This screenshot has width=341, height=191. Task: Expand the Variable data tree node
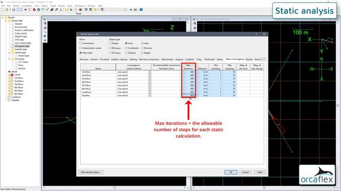(x=9, y=49)
